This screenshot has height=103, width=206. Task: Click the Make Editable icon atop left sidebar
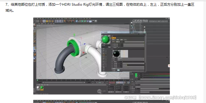coord(34,25)
